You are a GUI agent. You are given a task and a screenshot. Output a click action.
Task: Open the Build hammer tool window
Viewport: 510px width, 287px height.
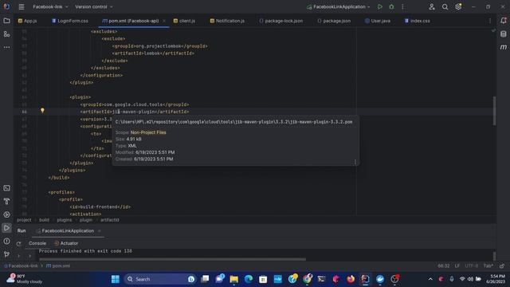[x=6, y=202]
